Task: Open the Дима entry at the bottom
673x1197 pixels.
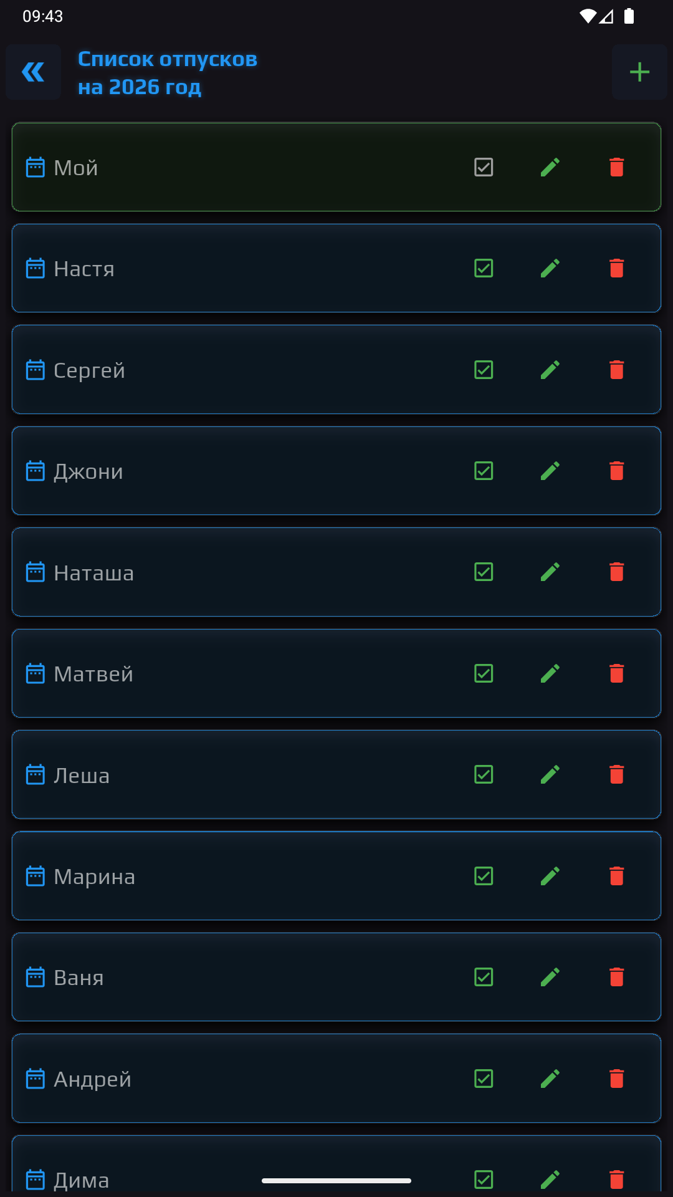Action: pos(336,1166)
